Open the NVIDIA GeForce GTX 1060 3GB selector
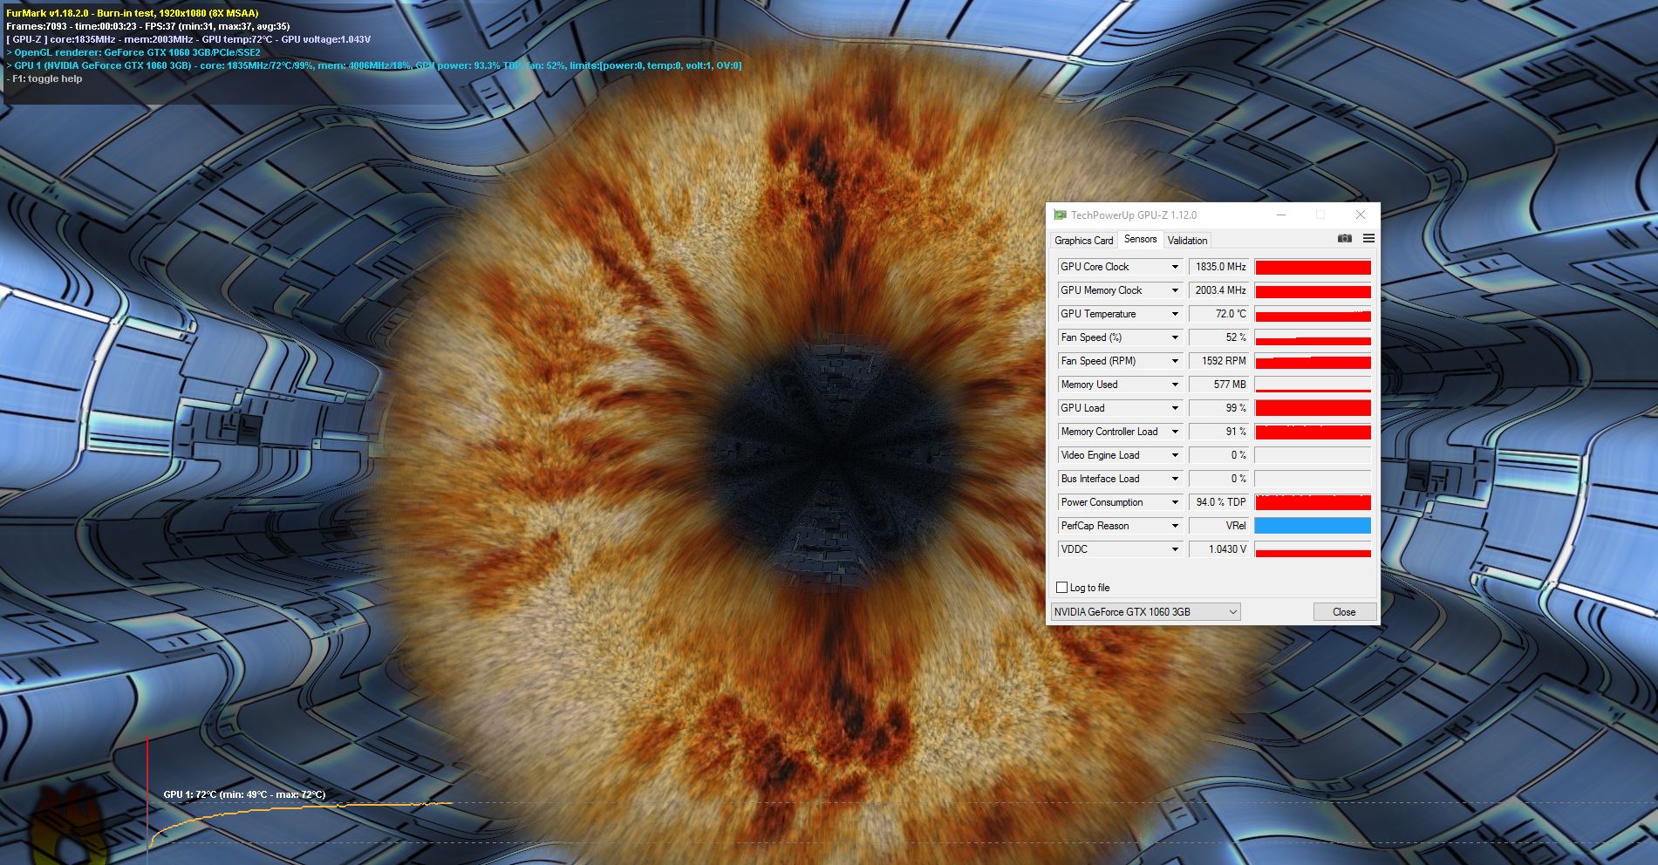 (1145, 612)
